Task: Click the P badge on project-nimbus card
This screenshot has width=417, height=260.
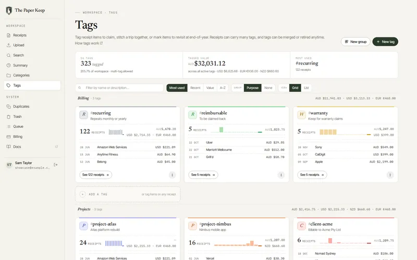Action: (193, 226)
